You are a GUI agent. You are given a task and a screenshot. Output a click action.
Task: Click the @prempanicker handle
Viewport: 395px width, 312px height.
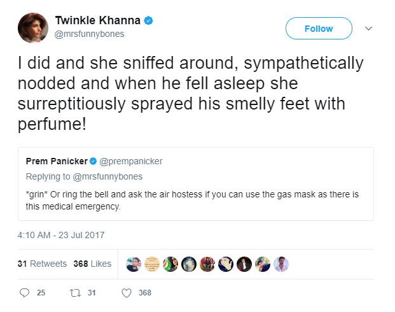pos(129,162)
